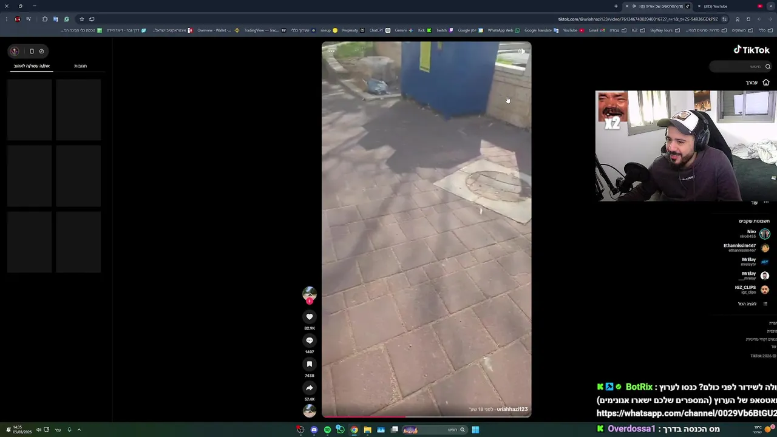Click the microphone icon in system tray
Screen dimensions: 777x437
click(69, 430)
